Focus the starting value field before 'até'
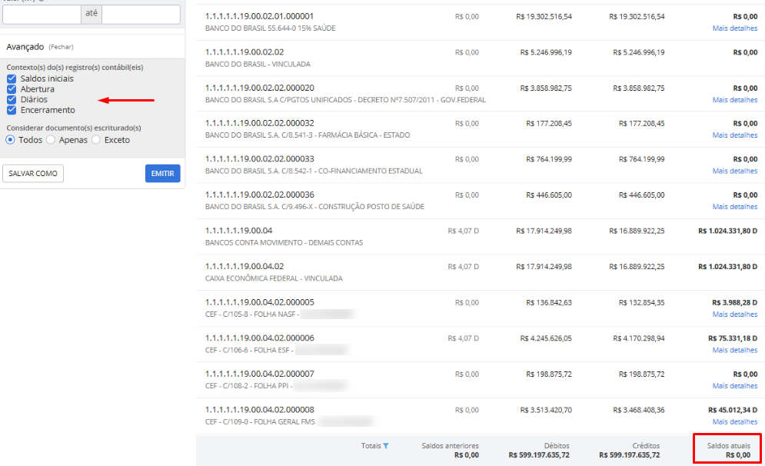The height and width of the screenshot is (466, 765). click(x=42, y=14)
